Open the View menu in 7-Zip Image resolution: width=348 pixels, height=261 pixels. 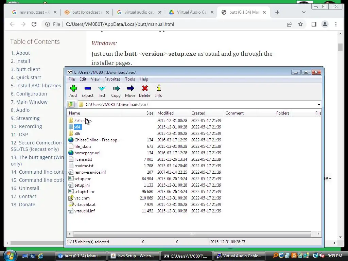[95, 79]
